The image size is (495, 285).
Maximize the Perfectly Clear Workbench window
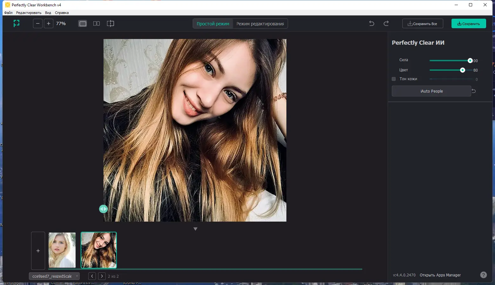[471, 5]
